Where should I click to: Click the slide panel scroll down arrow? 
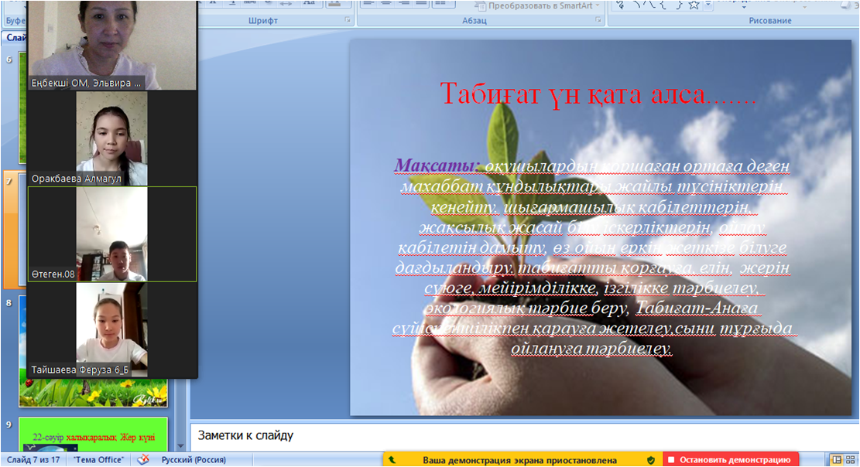181,446
